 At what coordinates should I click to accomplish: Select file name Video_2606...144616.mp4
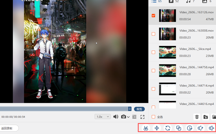(x=196, y=104)
